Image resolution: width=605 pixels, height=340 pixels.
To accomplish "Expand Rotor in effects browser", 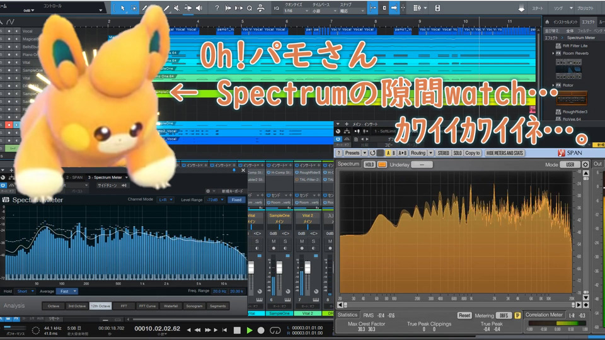I will (x=553, y=85).
